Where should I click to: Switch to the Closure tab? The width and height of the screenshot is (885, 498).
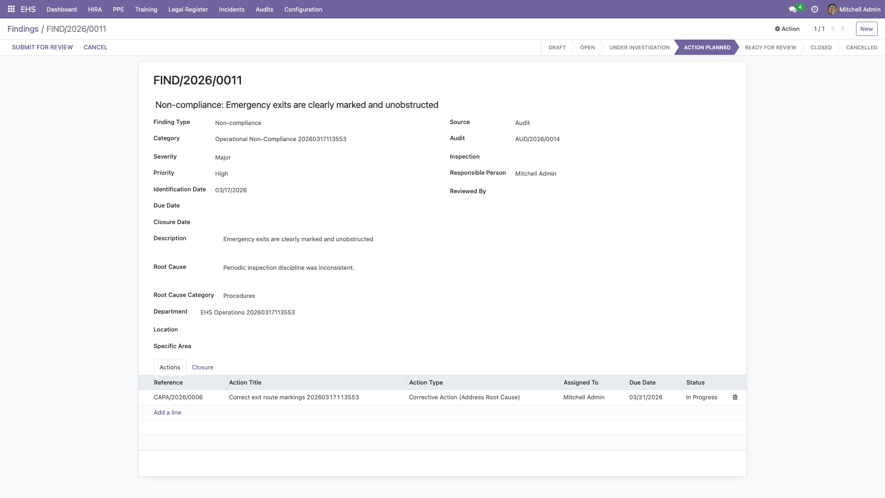pos(202,368)
